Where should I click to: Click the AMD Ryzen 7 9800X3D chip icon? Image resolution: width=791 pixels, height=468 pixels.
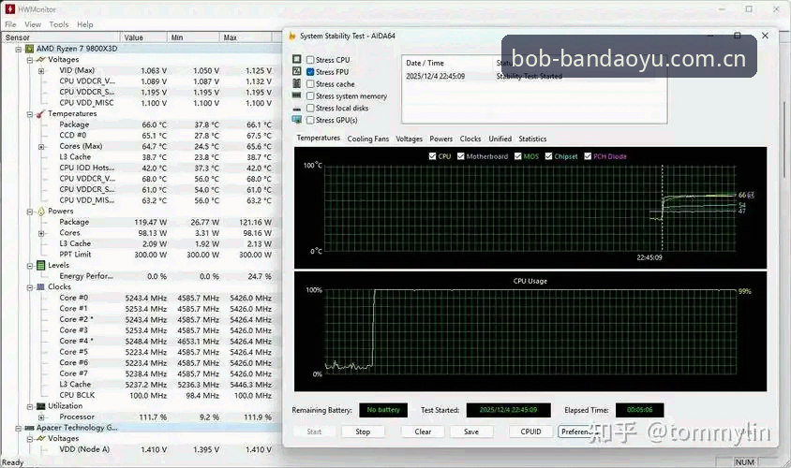coord(29,49)
